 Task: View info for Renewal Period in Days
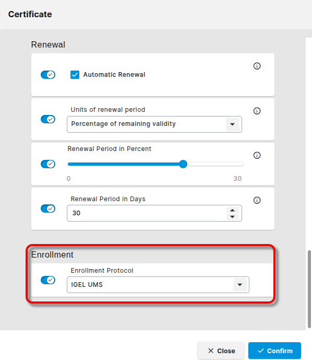[x=257, y=200]
